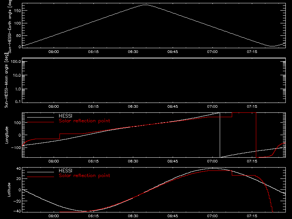Click 07:00 time label under Moon angle plot

(212, 106)
